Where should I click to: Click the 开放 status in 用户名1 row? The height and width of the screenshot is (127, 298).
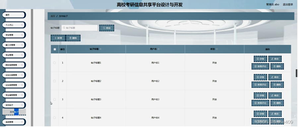[x=214, y=63]
